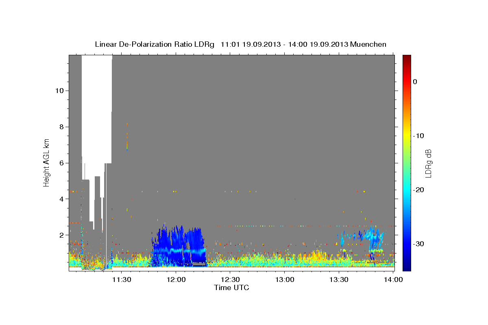
Task: Pick the dark red top of colorbar
Action: (407, 58)
